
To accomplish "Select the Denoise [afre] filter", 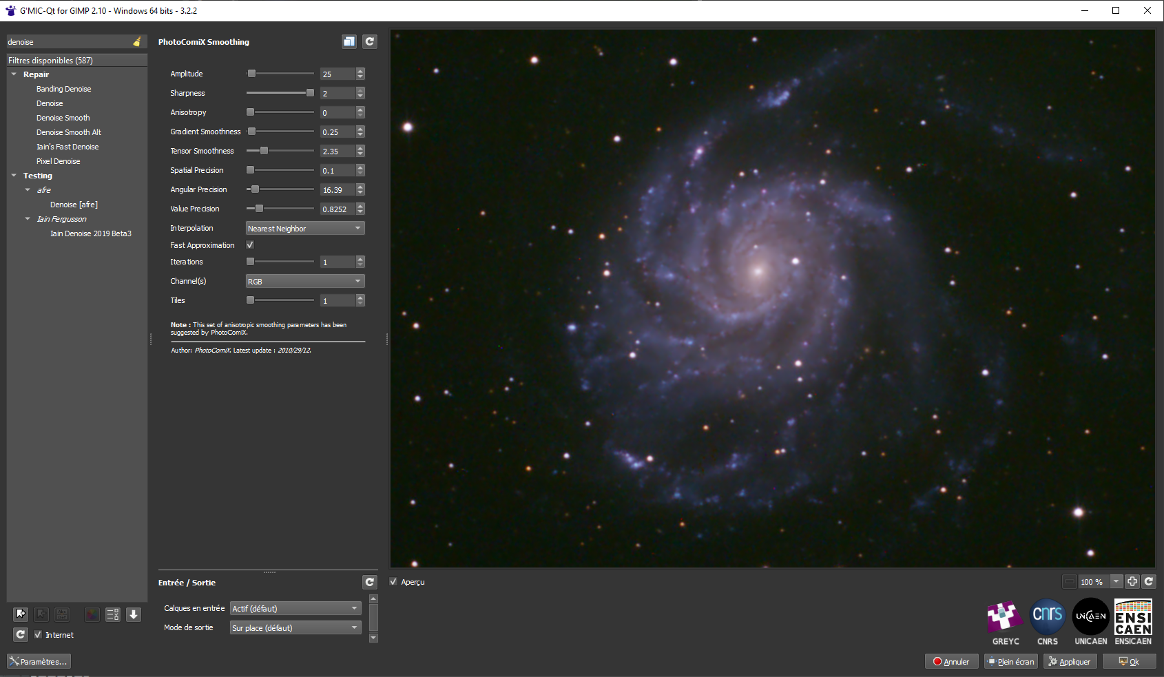I will 74,205.
